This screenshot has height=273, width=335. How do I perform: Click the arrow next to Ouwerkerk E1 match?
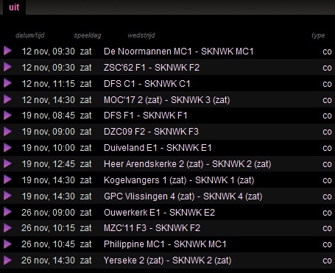[x=7, y=212]
